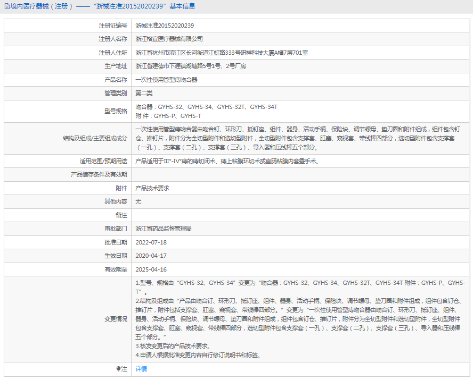The image size is (473, 380).
Task: Select product name 一次性使用管型痔吻合器
Action: pos(166,80)
